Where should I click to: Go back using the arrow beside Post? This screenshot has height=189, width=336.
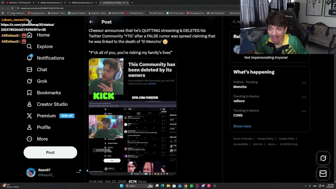(x=91, y=22)
